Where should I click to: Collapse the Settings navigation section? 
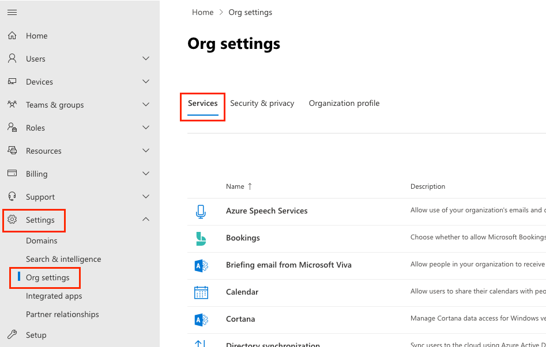tap(146, 219)
